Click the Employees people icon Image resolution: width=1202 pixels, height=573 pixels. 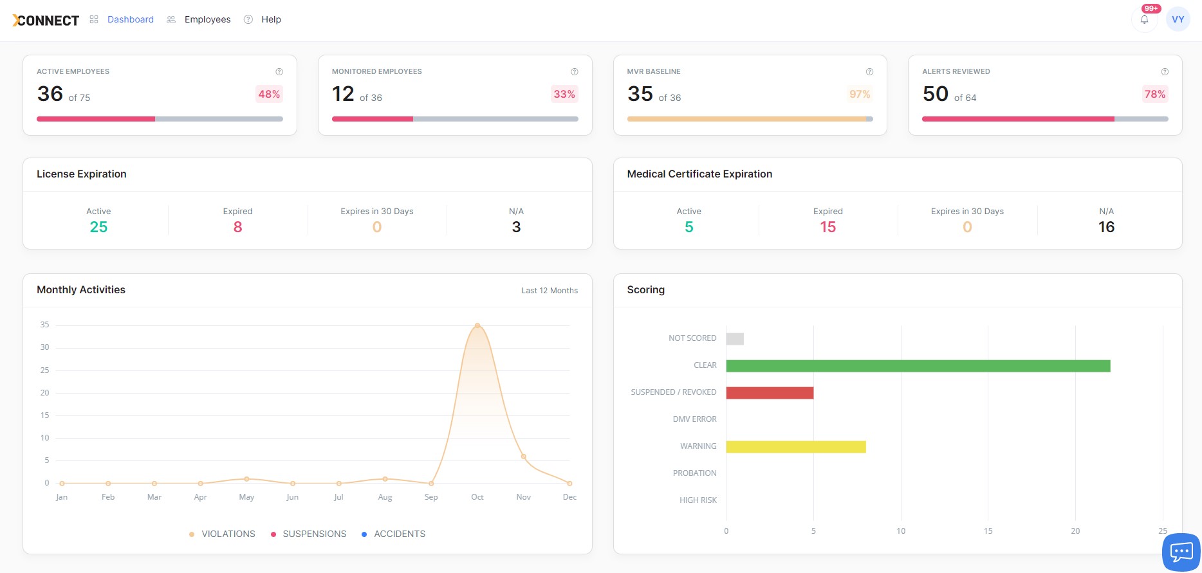point(171,19)
